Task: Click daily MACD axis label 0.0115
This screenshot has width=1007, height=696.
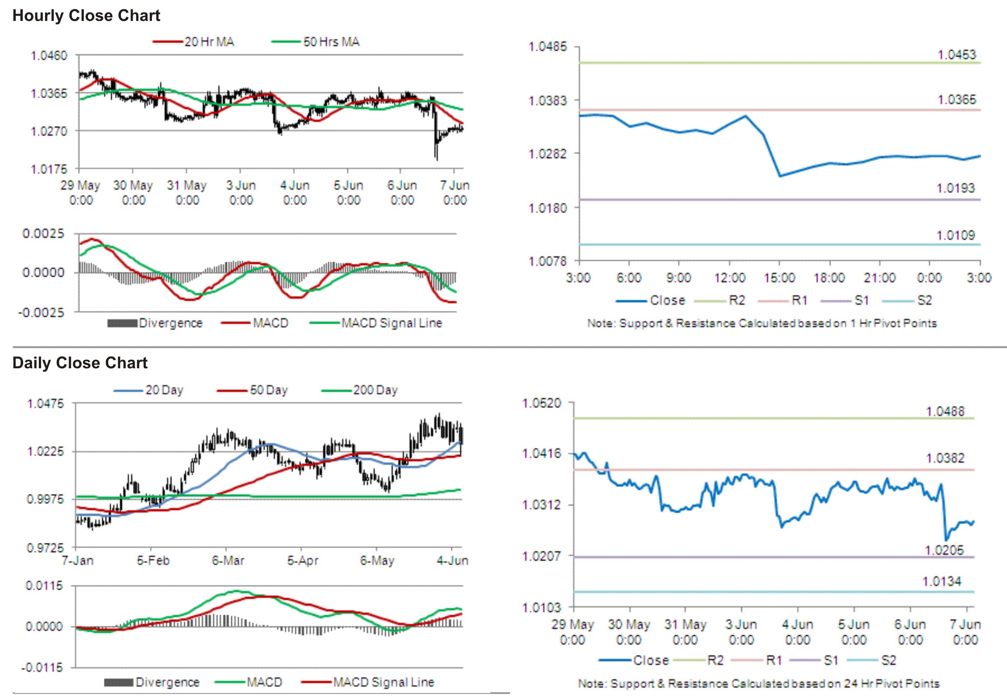Action: [44, 586]
